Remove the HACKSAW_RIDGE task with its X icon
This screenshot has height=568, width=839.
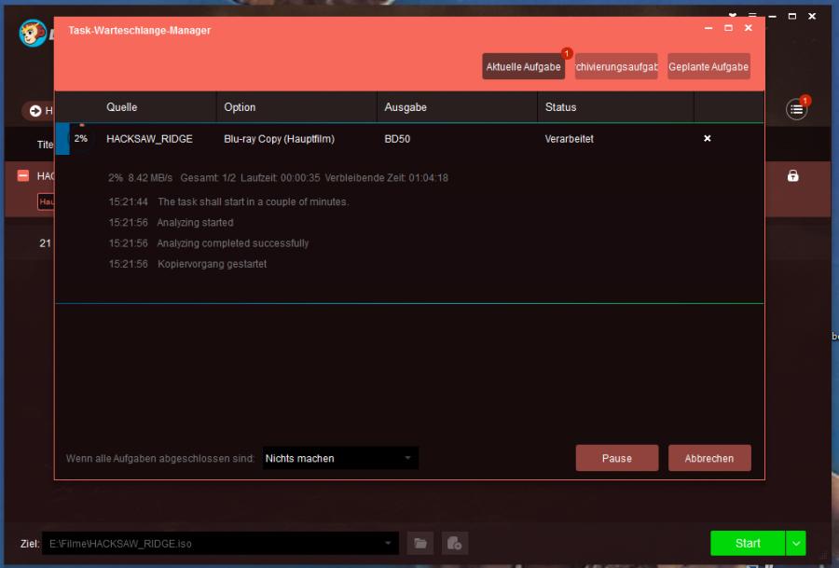click(707, 139)
